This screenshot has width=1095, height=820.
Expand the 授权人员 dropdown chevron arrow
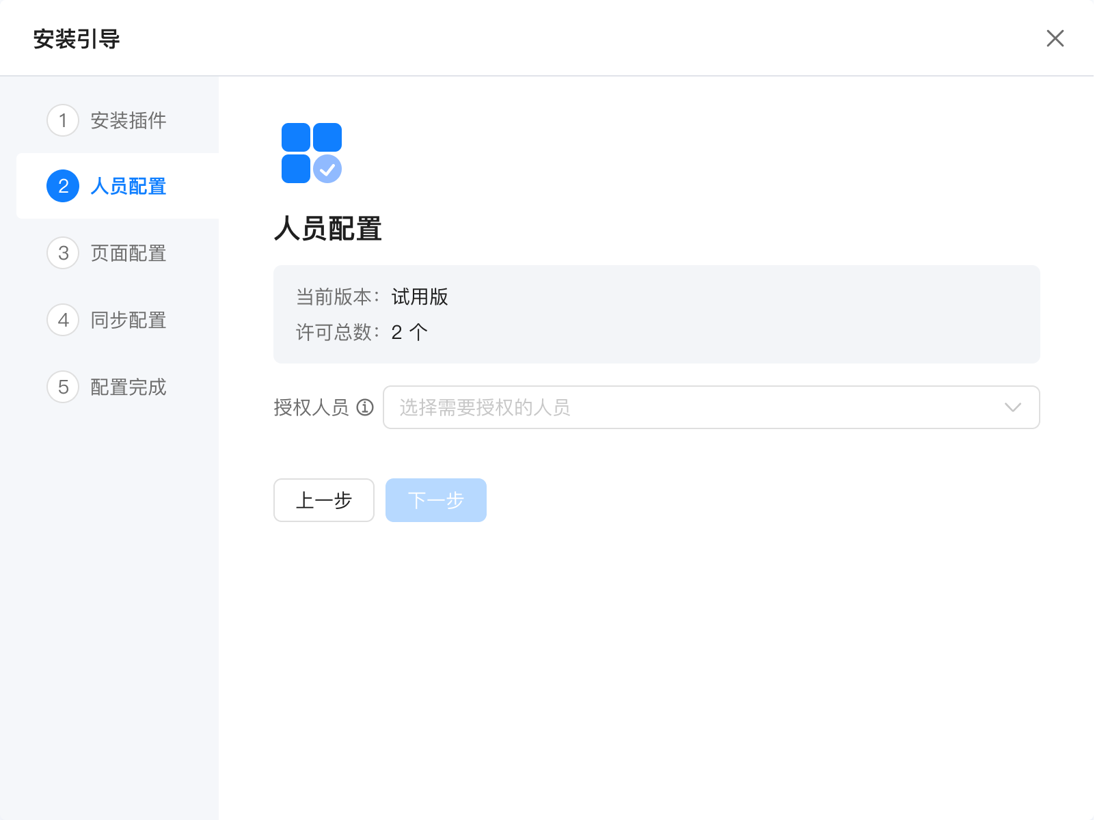click(1013, 407)
